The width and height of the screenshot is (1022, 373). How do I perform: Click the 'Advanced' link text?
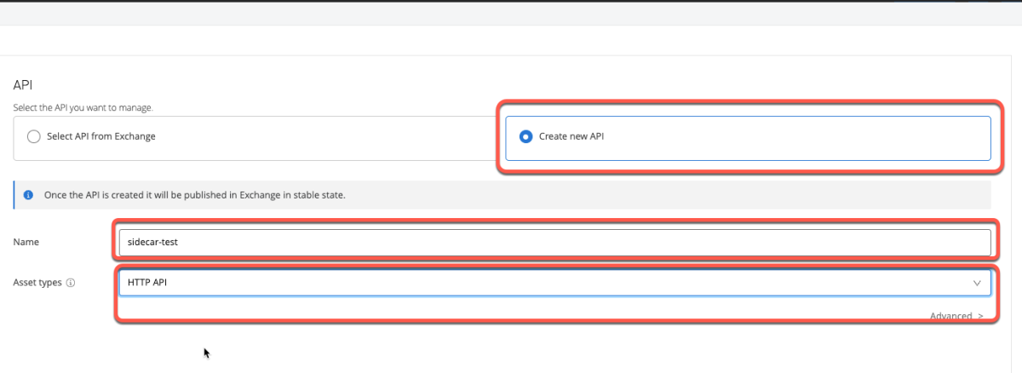[x=950, y=316]
